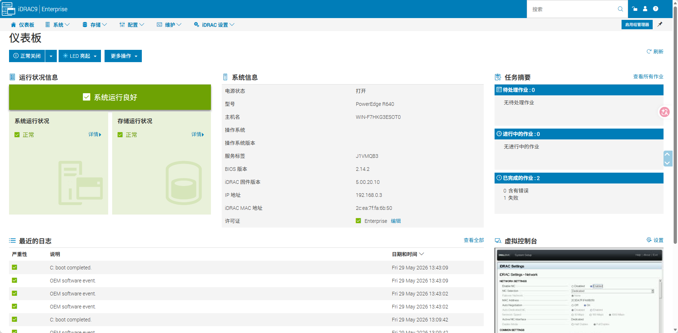Click the BIOS version 2.14.2
Screen dimensions: 678x333
(x=363, y=169)
